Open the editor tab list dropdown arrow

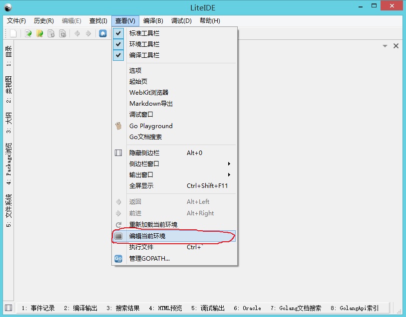[385, 46]
